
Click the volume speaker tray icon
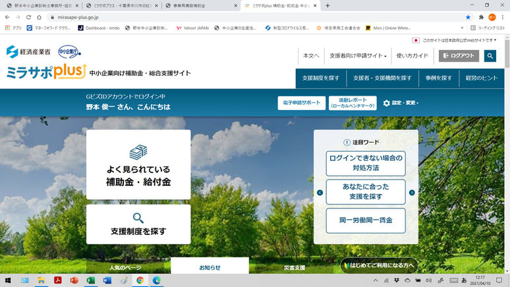click(429, 280)
